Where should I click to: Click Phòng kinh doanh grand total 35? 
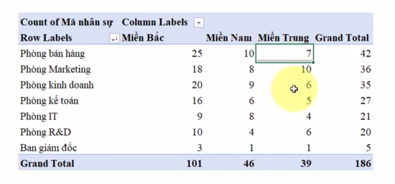point(365,85)
